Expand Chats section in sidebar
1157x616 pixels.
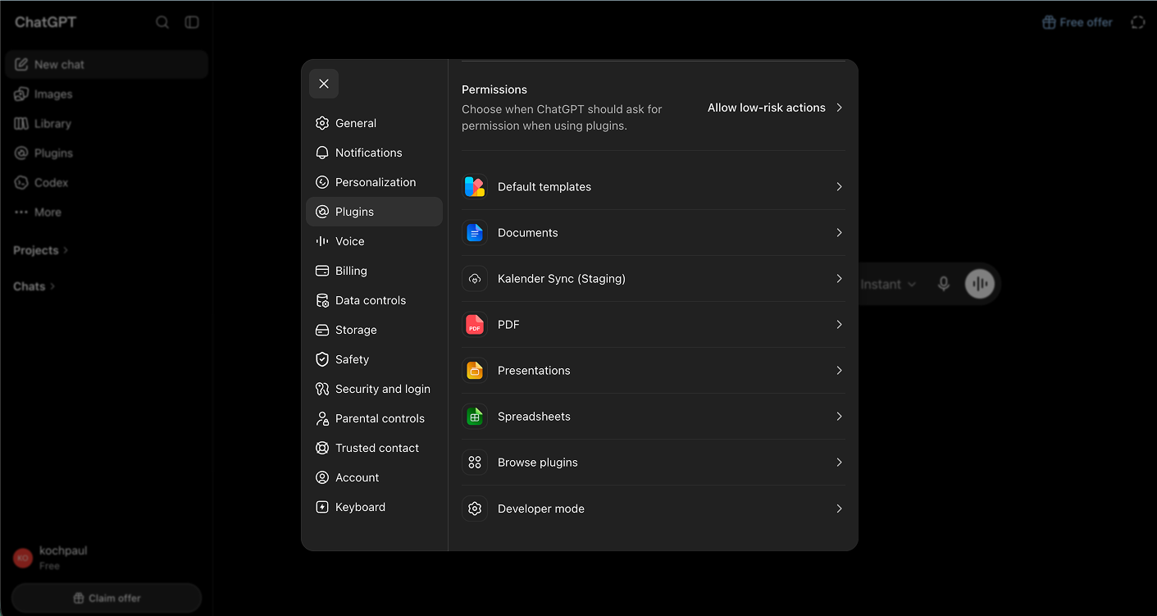pos(34,286)
